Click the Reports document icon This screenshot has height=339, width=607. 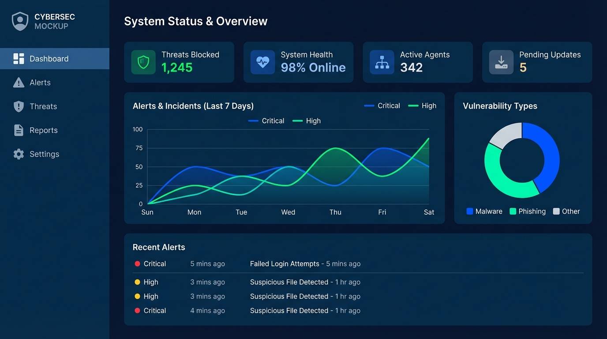18,130
